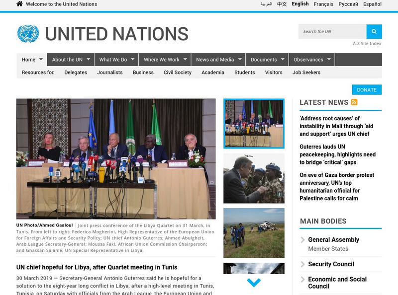
Task: Open the Member States link
Action: 328,249
